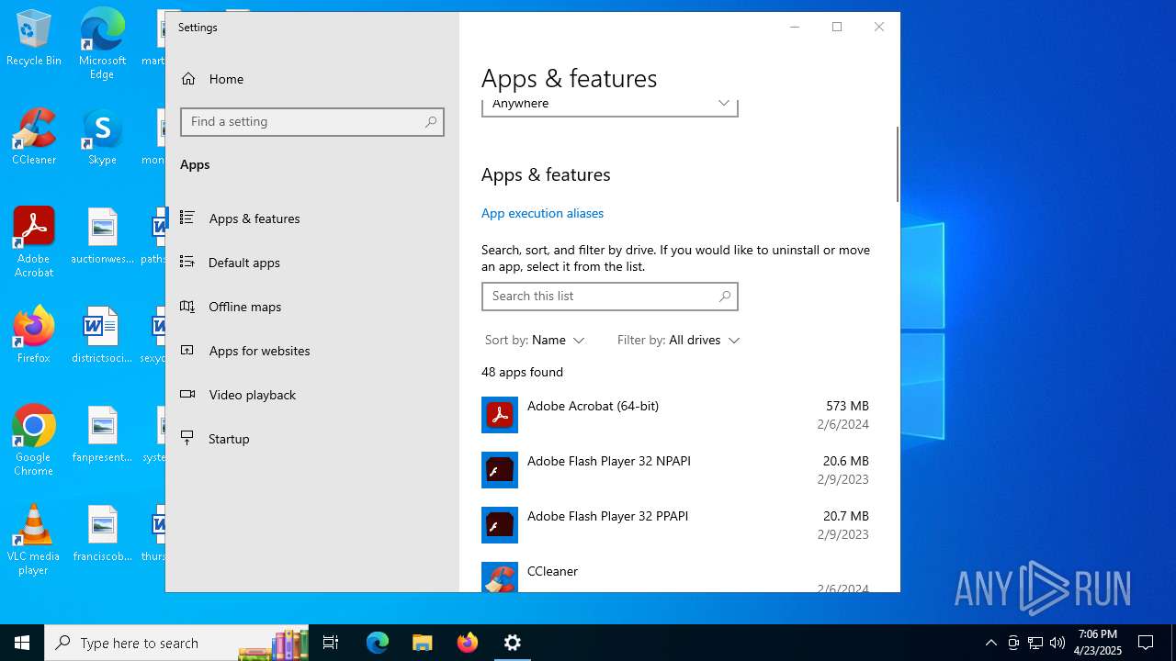
Task: Select the districtsoci... Word document on desktop
Action: click(102, 335)
